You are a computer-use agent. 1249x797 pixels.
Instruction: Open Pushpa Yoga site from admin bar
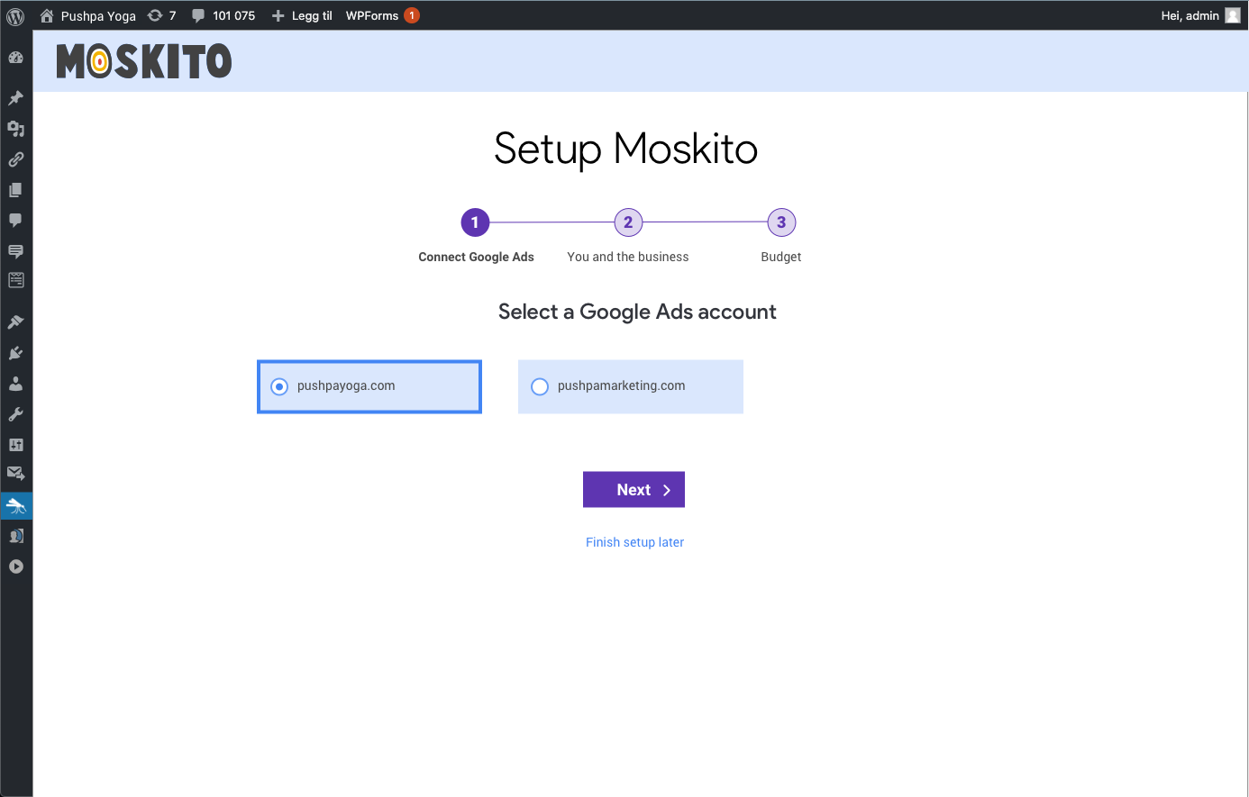click(87, 15)
